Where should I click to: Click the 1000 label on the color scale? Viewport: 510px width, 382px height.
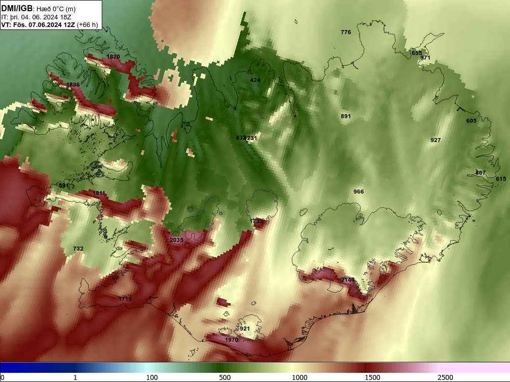point(299,377)
